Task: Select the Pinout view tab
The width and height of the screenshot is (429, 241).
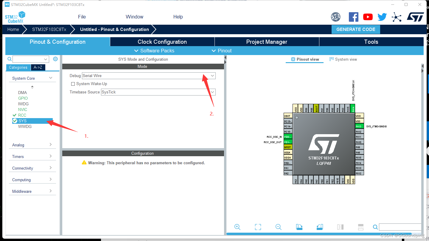Action: [x=305, y=59]
